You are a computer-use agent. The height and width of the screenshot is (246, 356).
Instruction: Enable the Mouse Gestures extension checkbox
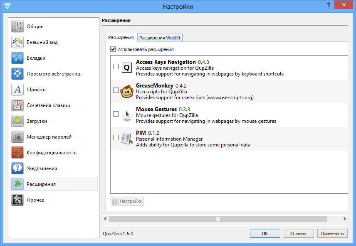point(116,114)
